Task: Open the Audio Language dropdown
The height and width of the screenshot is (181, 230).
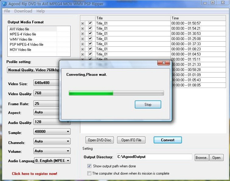Action: pyautogui.click(x=52, y=160)
